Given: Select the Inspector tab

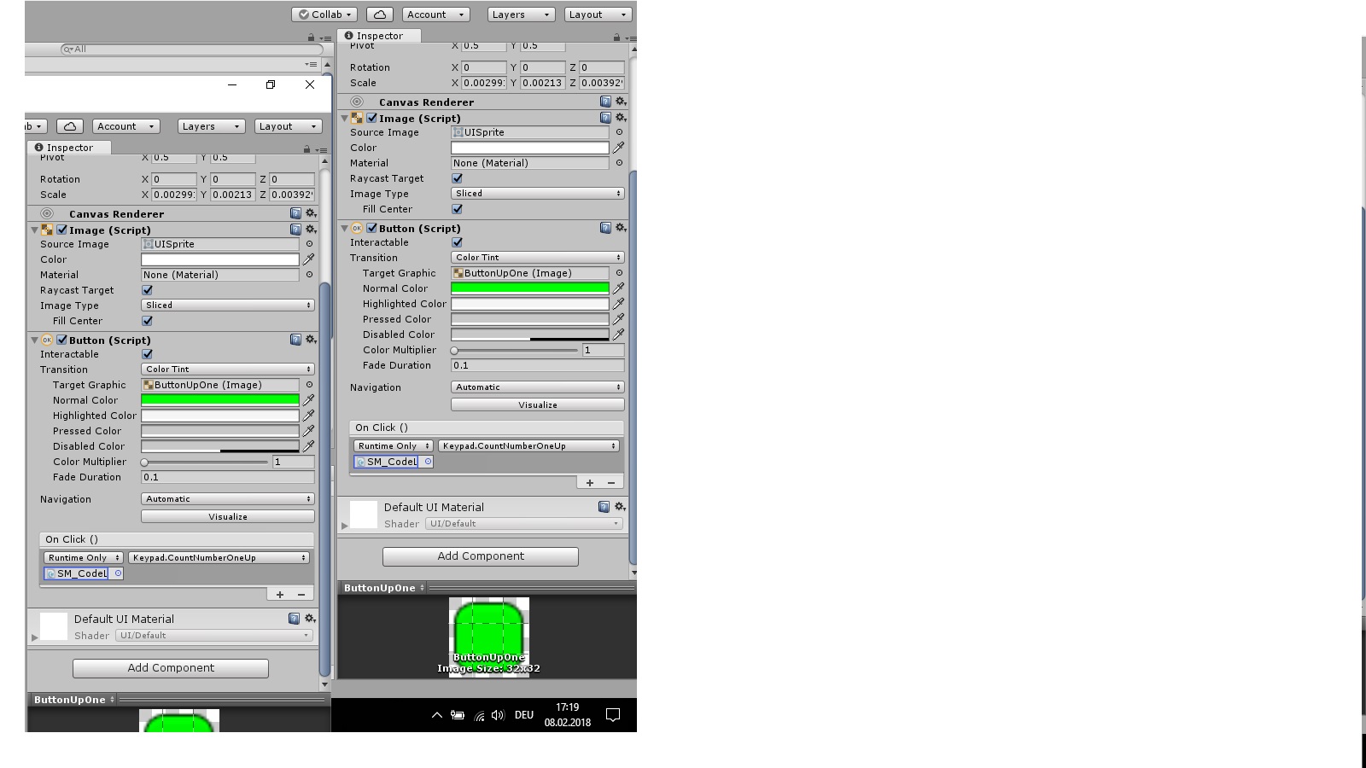Looking at the screenshot, I should [x=379, y=35].
